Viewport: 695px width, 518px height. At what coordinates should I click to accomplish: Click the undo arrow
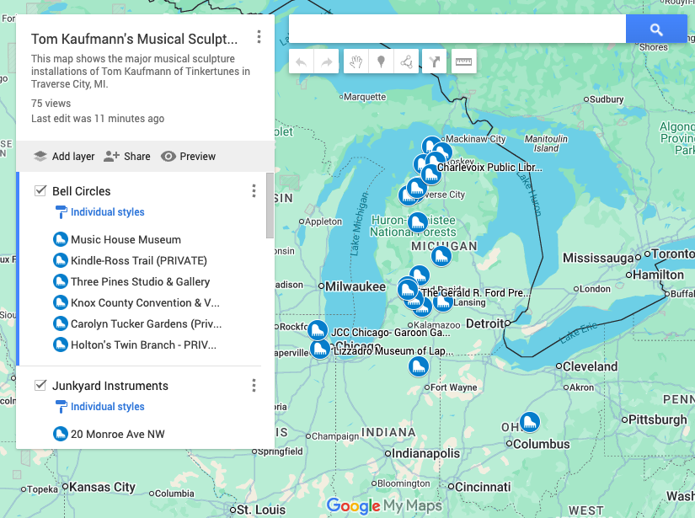click(302, 61)
